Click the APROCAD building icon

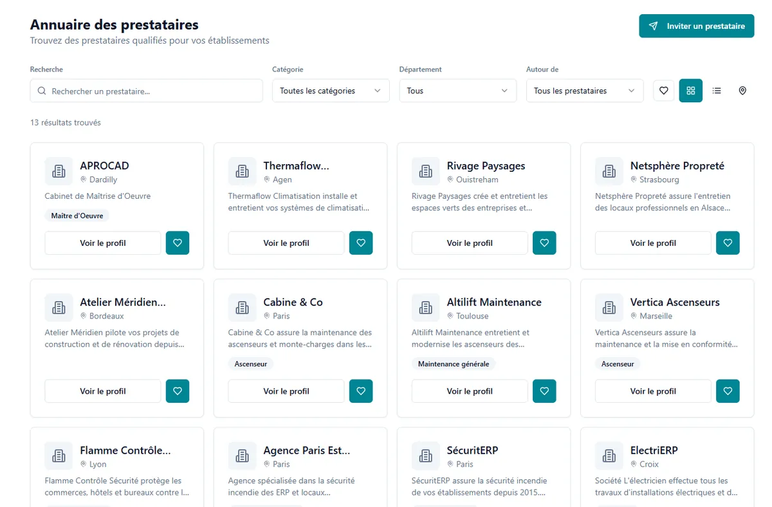point(59,171)
